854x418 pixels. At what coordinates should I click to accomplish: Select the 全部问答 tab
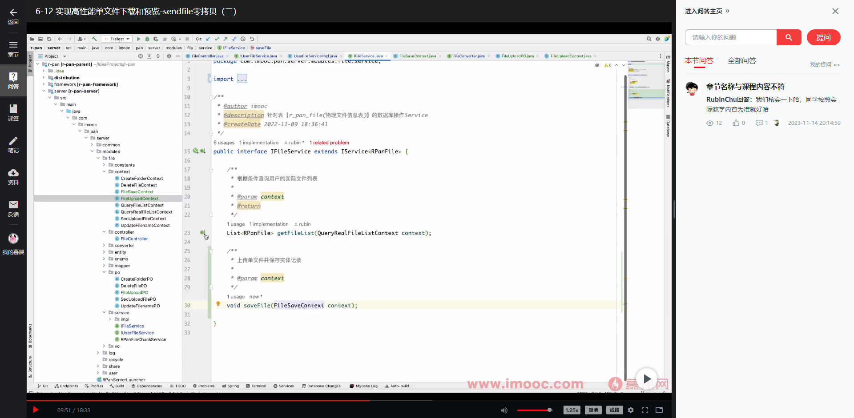click(741, 61)
